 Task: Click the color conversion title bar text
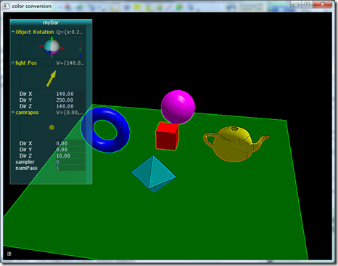coord(32,6)
